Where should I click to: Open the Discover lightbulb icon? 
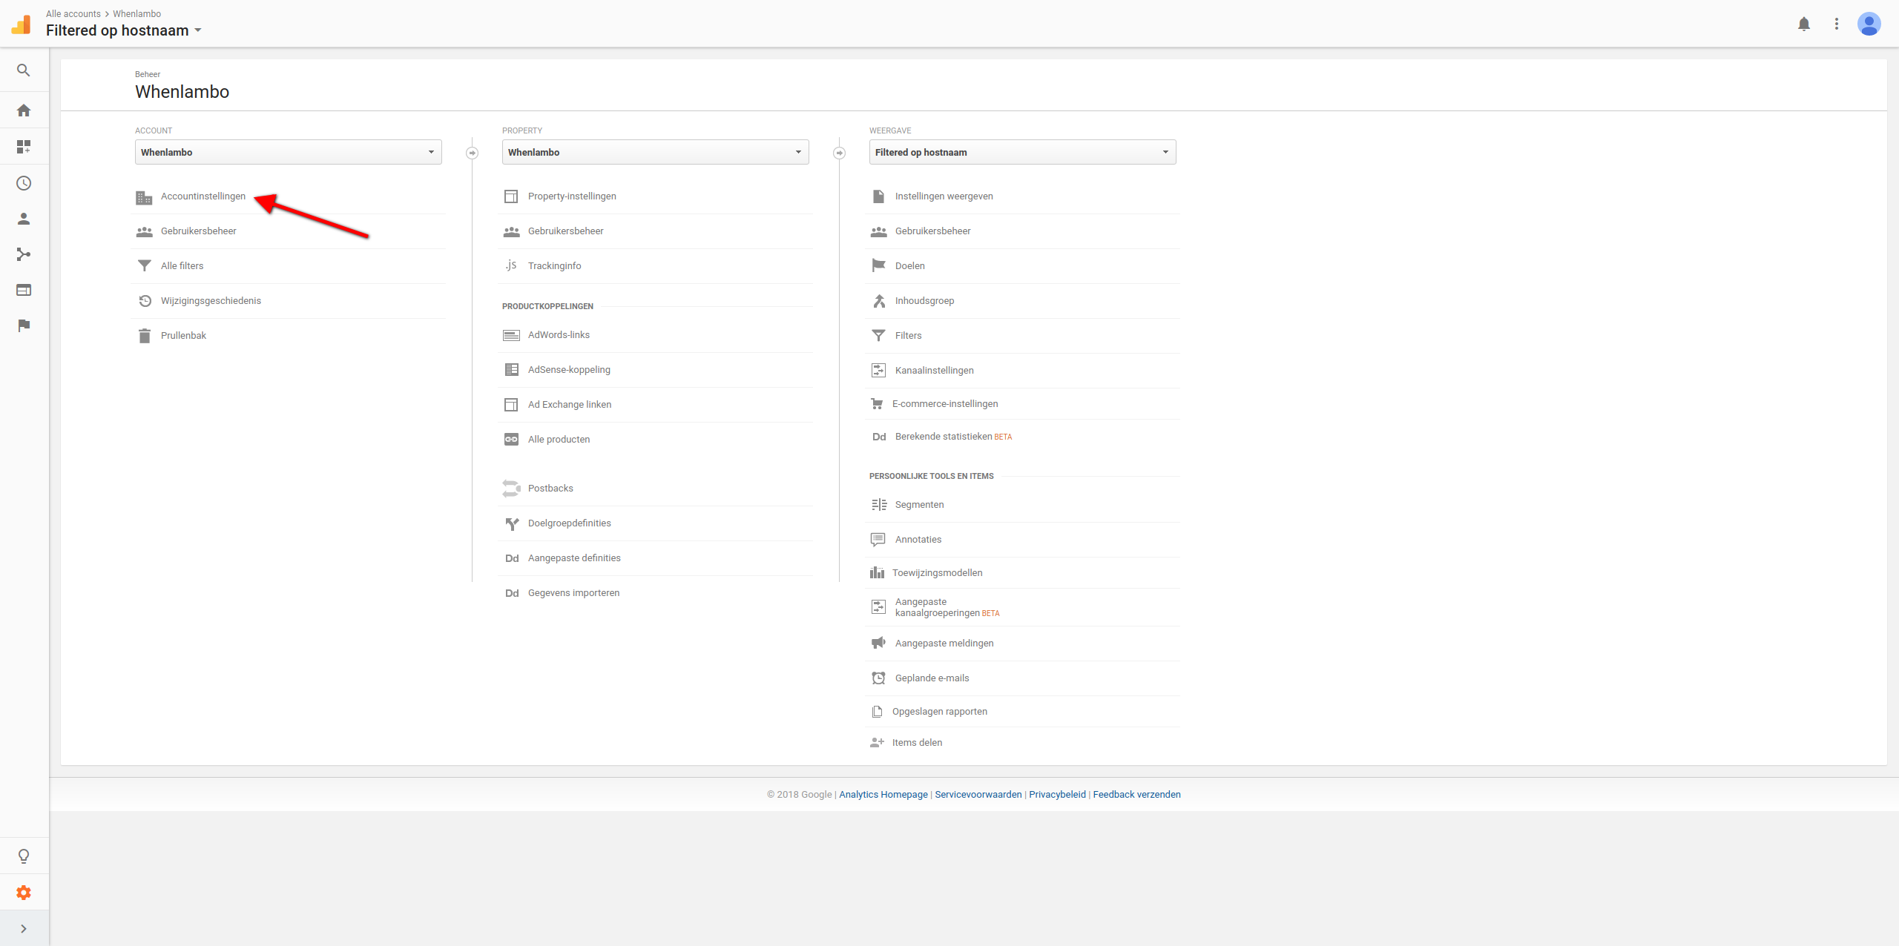(24, 856)
